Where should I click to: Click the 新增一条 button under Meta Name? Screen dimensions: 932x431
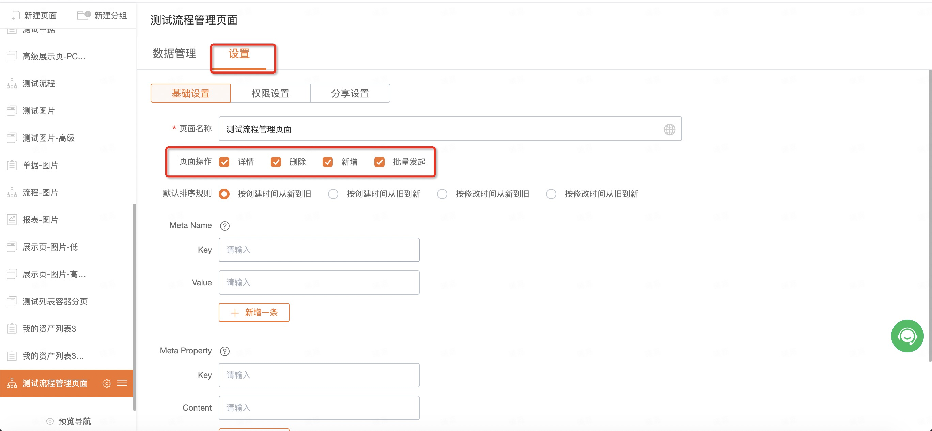pos(254,313)
